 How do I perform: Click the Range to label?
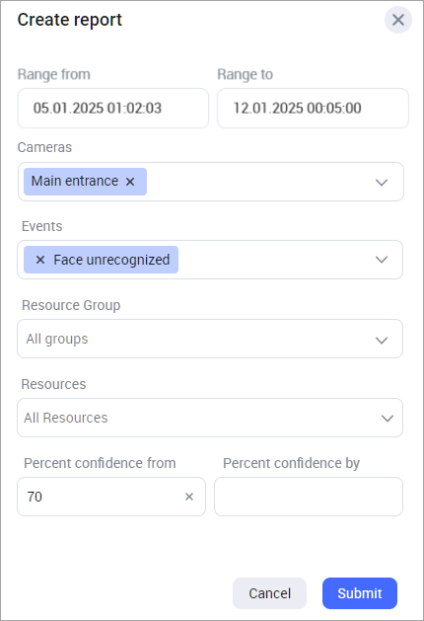tap(245, 74)
